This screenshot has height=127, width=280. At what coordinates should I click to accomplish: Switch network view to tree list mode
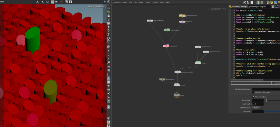pyautogui.click(x=248, y=2)
